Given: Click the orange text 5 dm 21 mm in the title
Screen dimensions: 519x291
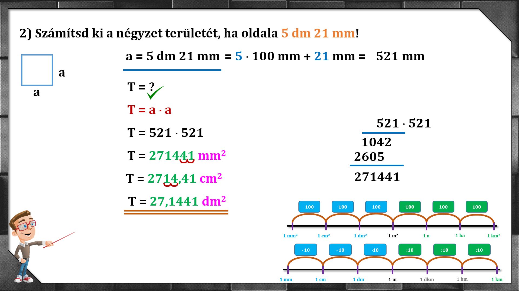Looking at the screenshot, I should point(318,33).
